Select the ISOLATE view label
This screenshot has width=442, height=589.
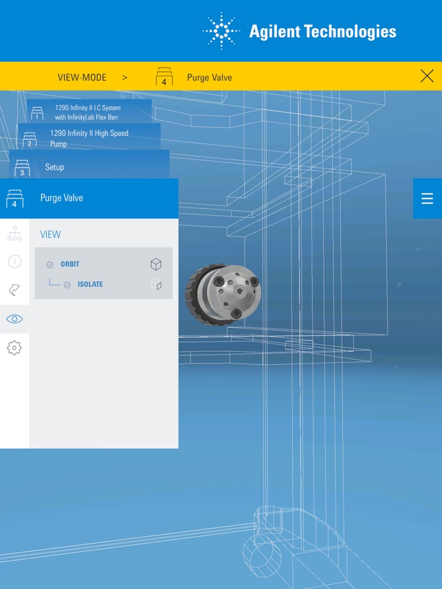pos(90,285)
